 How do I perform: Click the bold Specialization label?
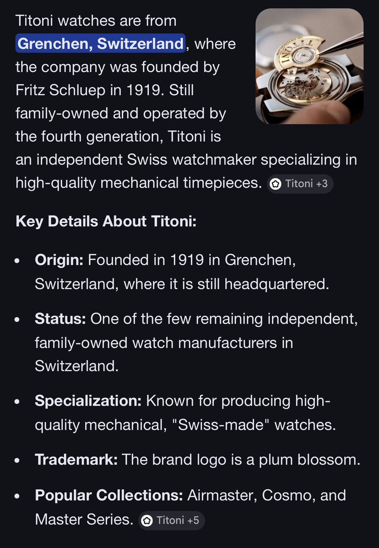[x=88, y=401]
